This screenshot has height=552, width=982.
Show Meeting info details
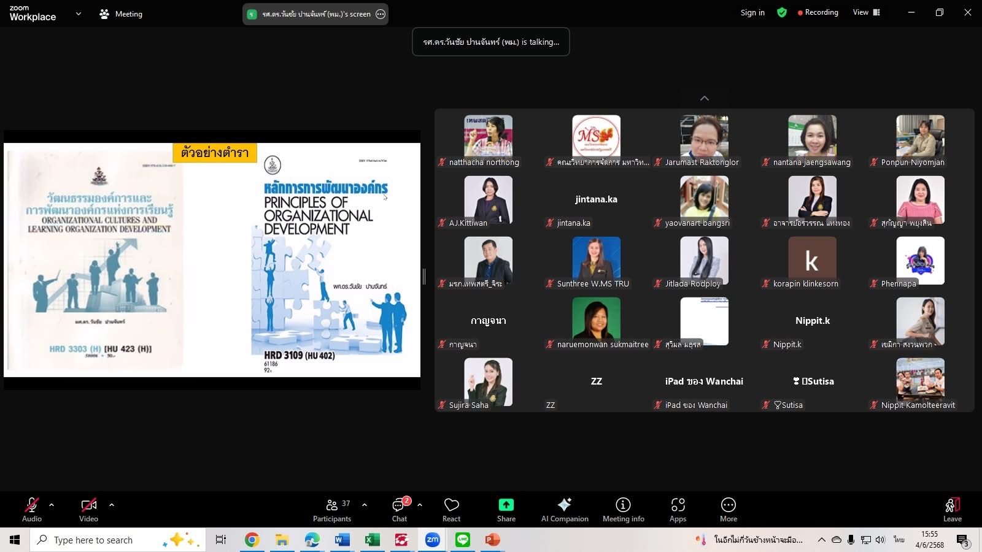pyautogui.click(x=623, y=509)
